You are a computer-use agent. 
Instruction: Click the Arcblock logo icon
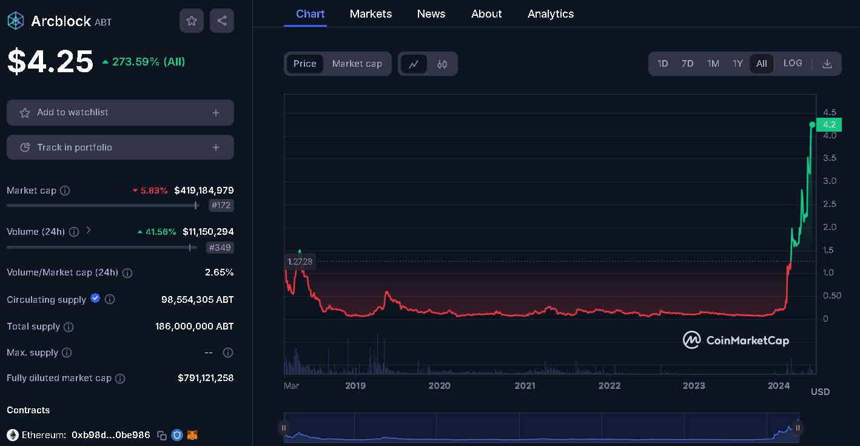(x=15, y=21)
